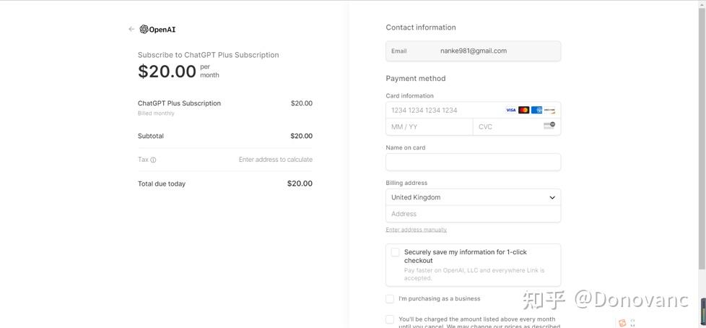Click the OpenAI logo

[x=158, y=30]
